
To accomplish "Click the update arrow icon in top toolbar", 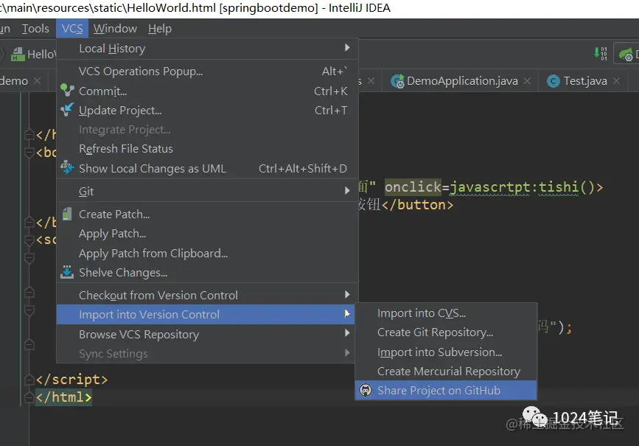I will (601, 53).
